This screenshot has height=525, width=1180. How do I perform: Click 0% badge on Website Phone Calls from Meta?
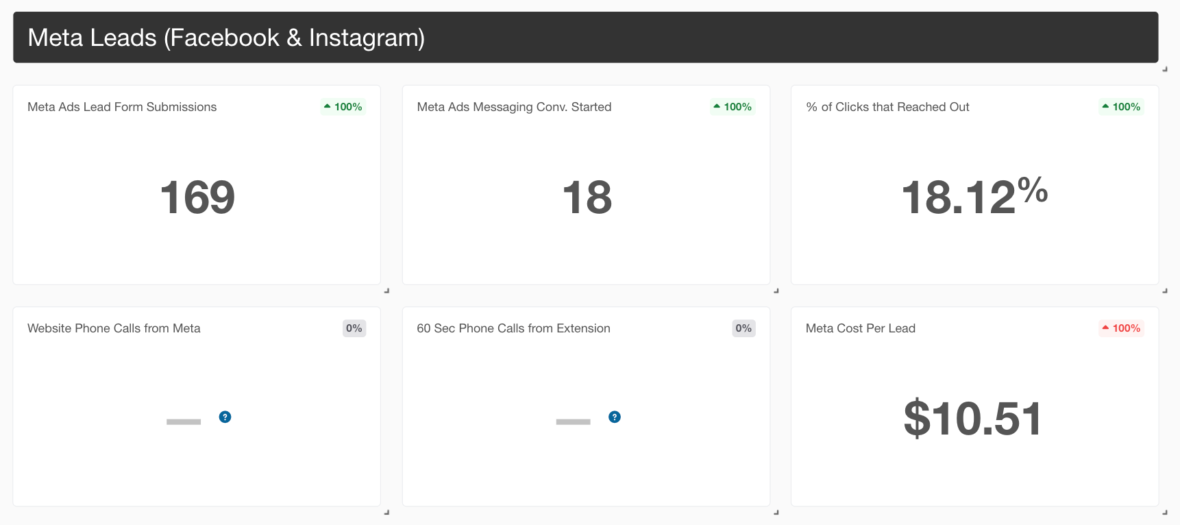pyautogui.click(x=354, y=328)
